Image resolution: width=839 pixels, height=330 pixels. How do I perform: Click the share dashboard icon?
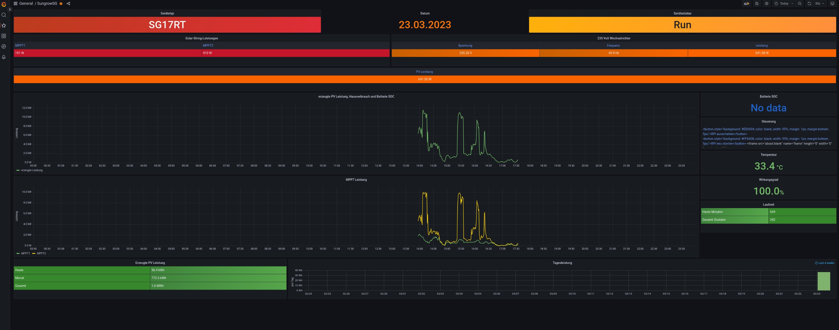point(69,4)
